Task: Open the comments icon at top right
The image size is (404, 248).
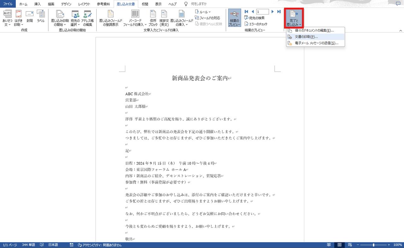Action: [398, 4]
